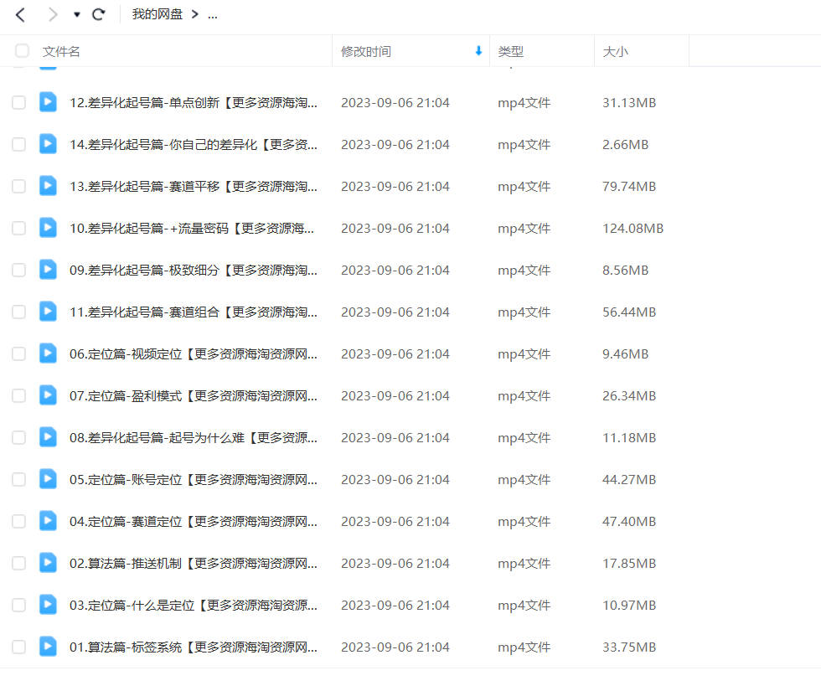Check the box for 06.定位篇-视频定位
This screenshot has width=821, height=686.
[x=18, y=353]
